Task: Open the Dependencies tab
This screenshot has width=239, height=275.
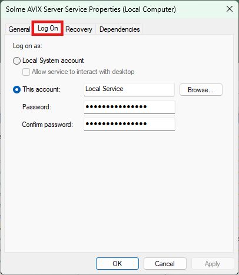Action: (x=119, y=29)
